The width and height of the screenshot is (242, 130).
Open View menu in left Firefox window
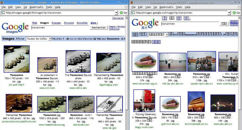click(x=18, y=7)
